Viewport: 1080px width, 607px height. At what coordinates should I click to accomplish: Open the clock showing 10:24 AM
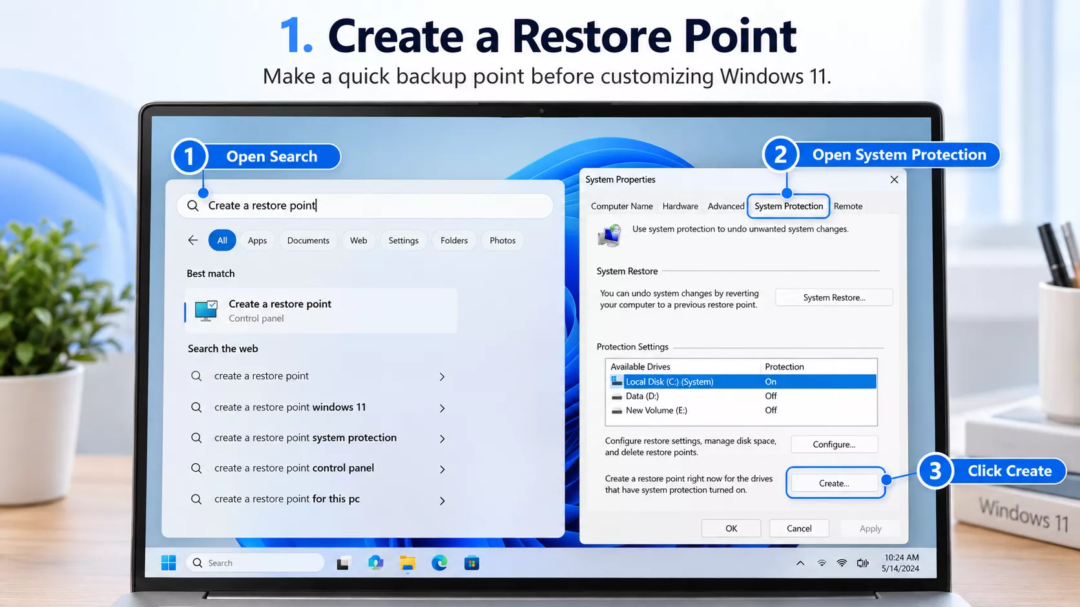point(900,562)
